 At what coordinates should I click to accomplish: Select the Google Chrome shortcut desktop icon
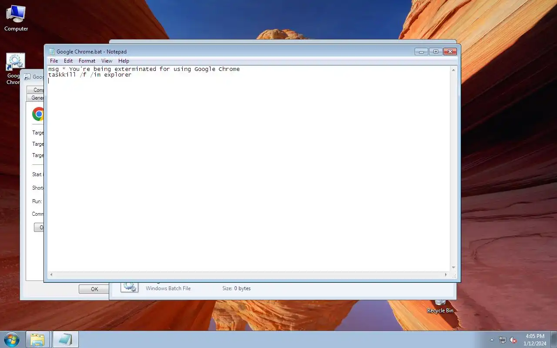click(14, 69)
